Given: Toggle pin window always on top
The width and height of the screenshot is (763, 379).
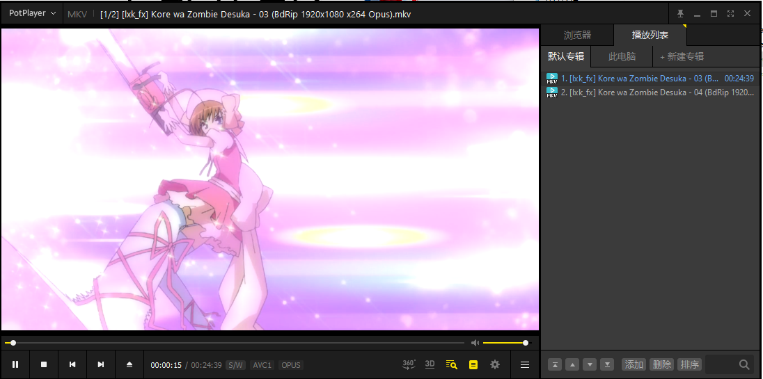Looking at the screenshot, I should (680, 14).
